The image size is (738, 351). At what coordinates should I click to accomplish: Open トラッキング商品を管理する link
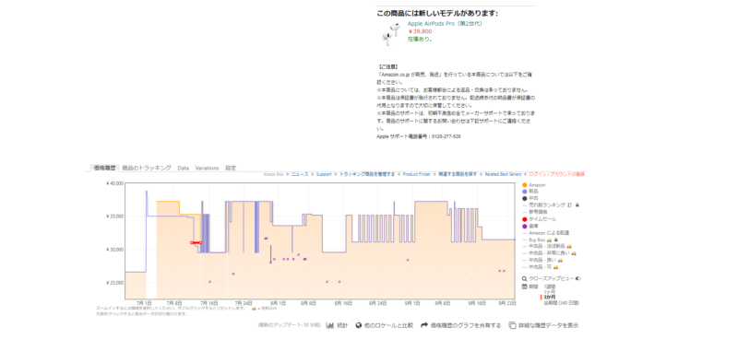pyautogui.click(x=367, y=174)
